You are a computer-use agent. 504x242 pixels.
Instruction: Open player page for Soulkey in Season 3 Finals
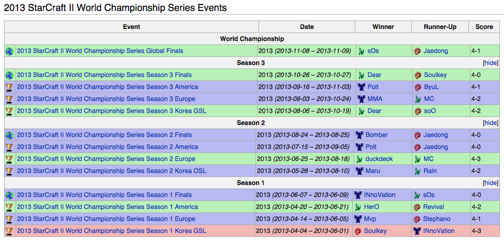coord(435,75)
